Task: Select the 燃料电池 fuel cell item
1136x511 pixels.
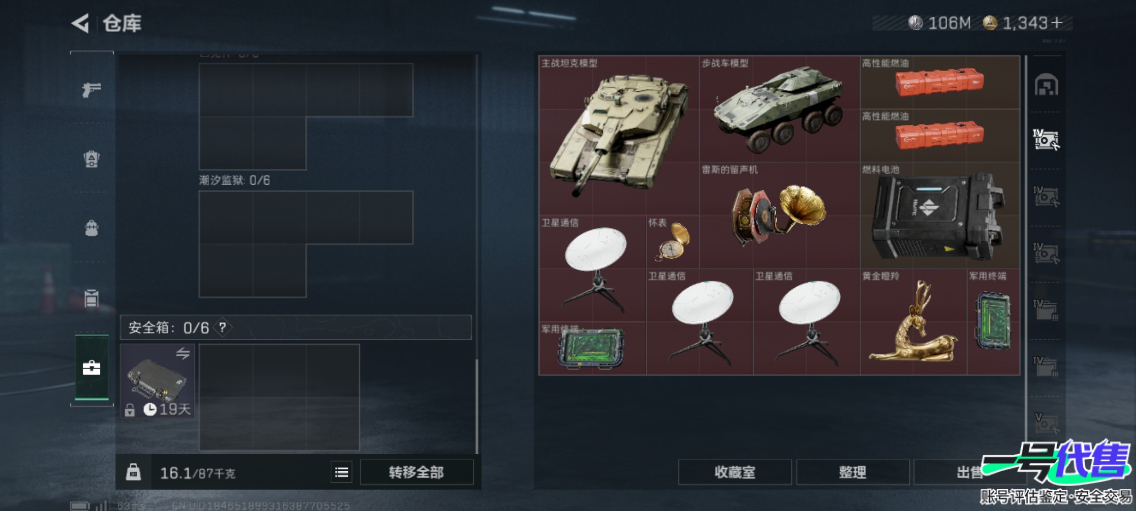Action: point(940,216)
